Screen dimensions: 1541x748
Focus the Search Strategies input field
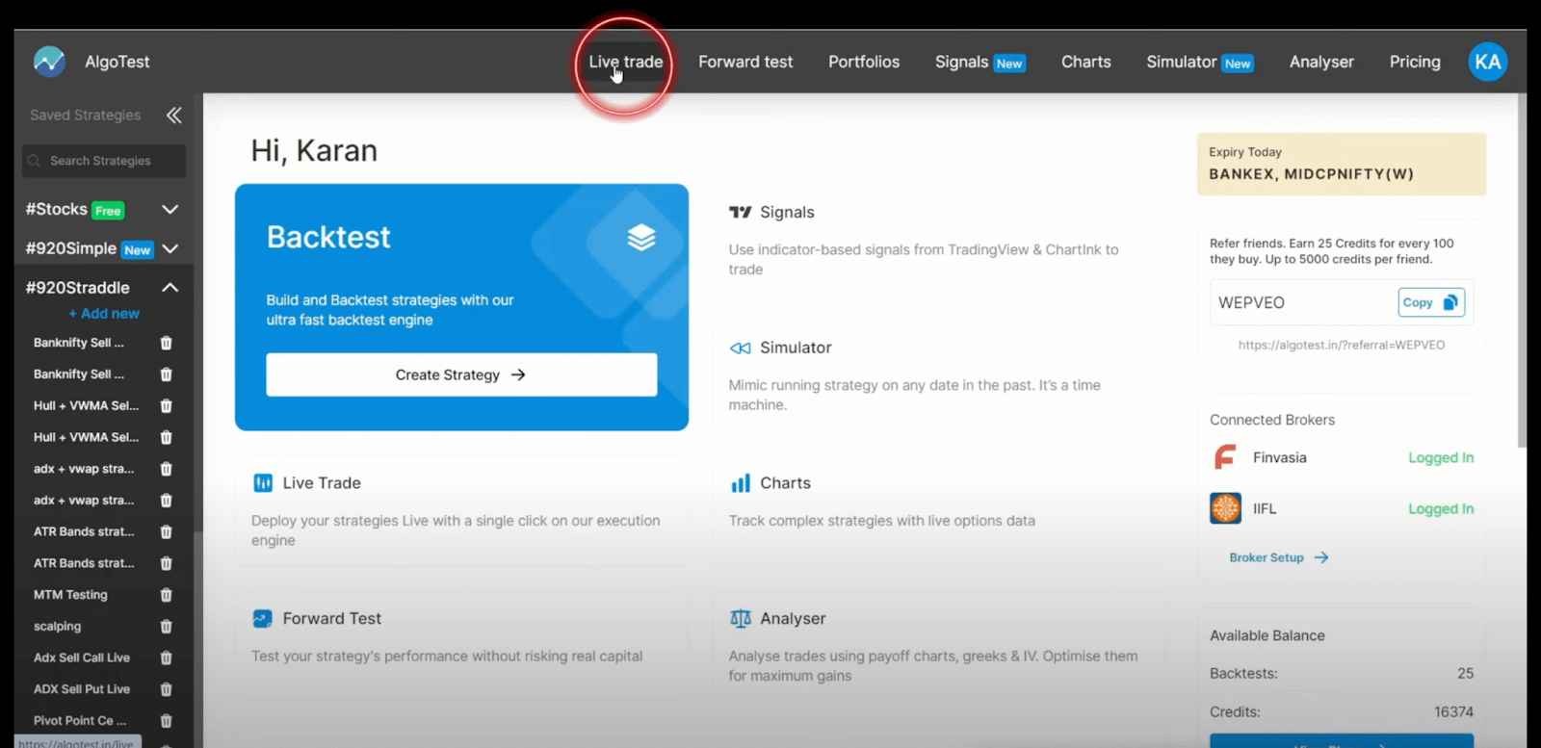(x=106, y=161)
